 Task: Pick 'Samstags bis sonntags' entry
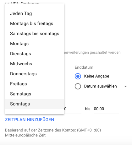pos(35,34)
